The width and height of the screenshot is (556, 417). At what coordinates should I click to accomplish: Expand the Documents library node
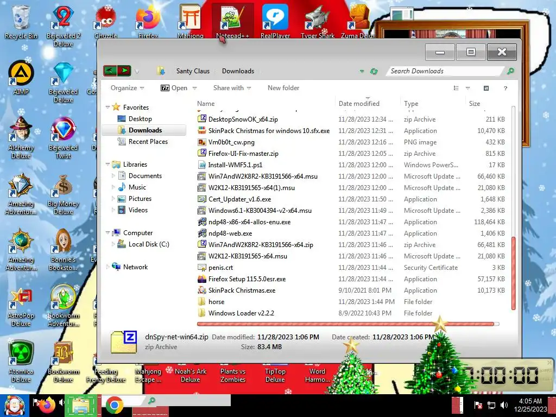(x=113, y=175)
